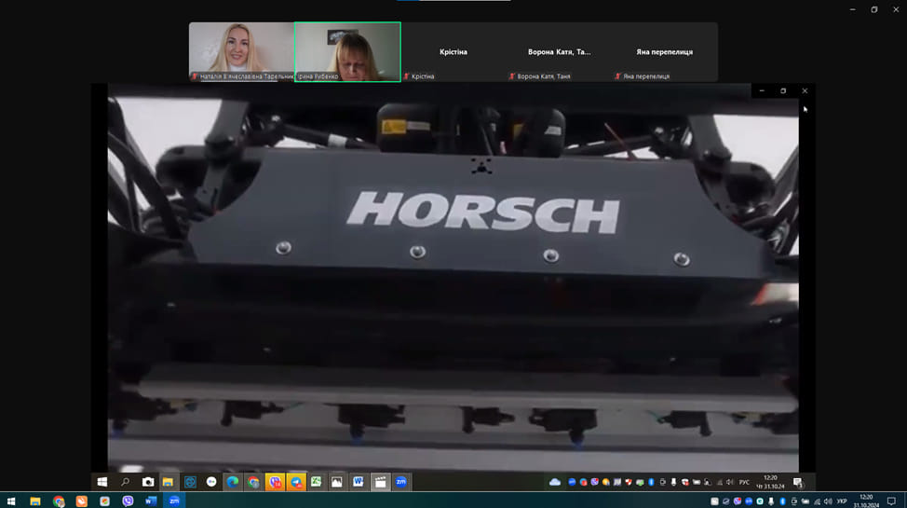Select the Ворона Катя, Та... participant tile
This screenshot has height=508, width=907.
[560, 51]
